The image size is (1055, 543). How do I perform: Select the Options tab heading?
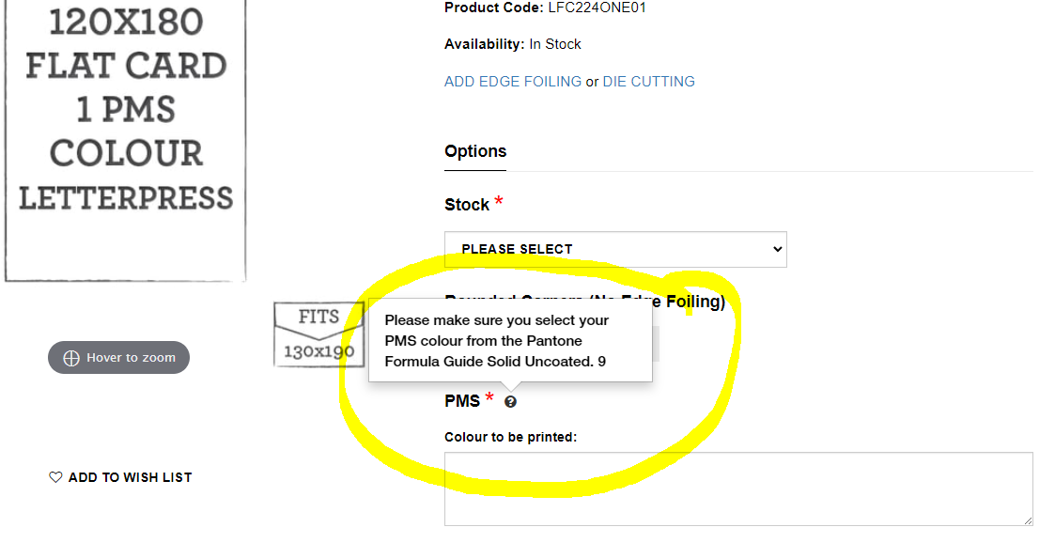[475, 151]
